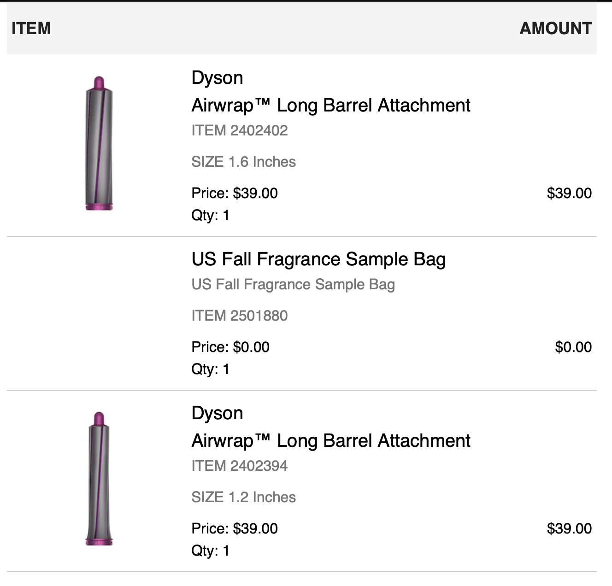Open the 1.2 inch barrel product thumbnail

(99, 479)
